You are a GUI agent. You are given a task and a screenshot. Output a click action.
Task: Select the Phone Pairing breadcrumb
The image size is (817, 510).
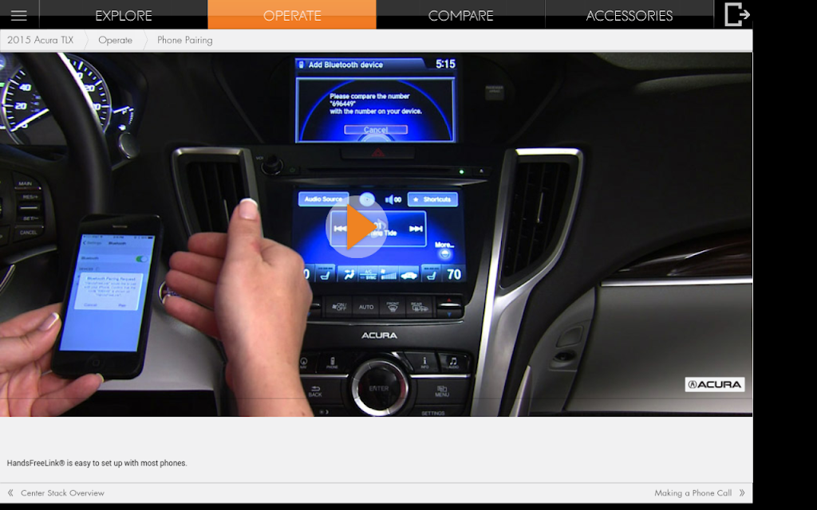click(185, 40)
